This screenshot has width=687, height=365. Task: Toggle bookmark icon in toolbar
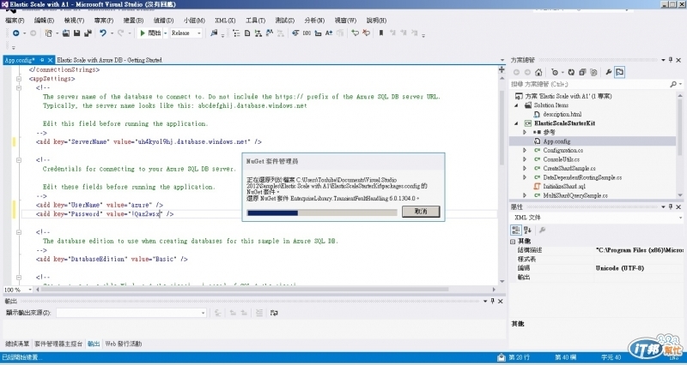tap(381, 33)
